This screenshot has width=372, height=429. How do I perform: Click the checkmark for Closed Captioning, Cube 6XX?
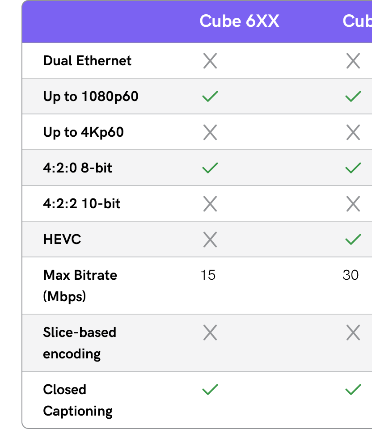tap(210, 390)
